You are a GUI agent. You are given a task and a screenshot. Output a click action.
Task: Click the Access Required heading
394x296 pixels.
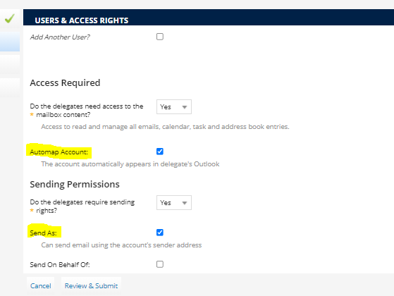tap(65, 82)
